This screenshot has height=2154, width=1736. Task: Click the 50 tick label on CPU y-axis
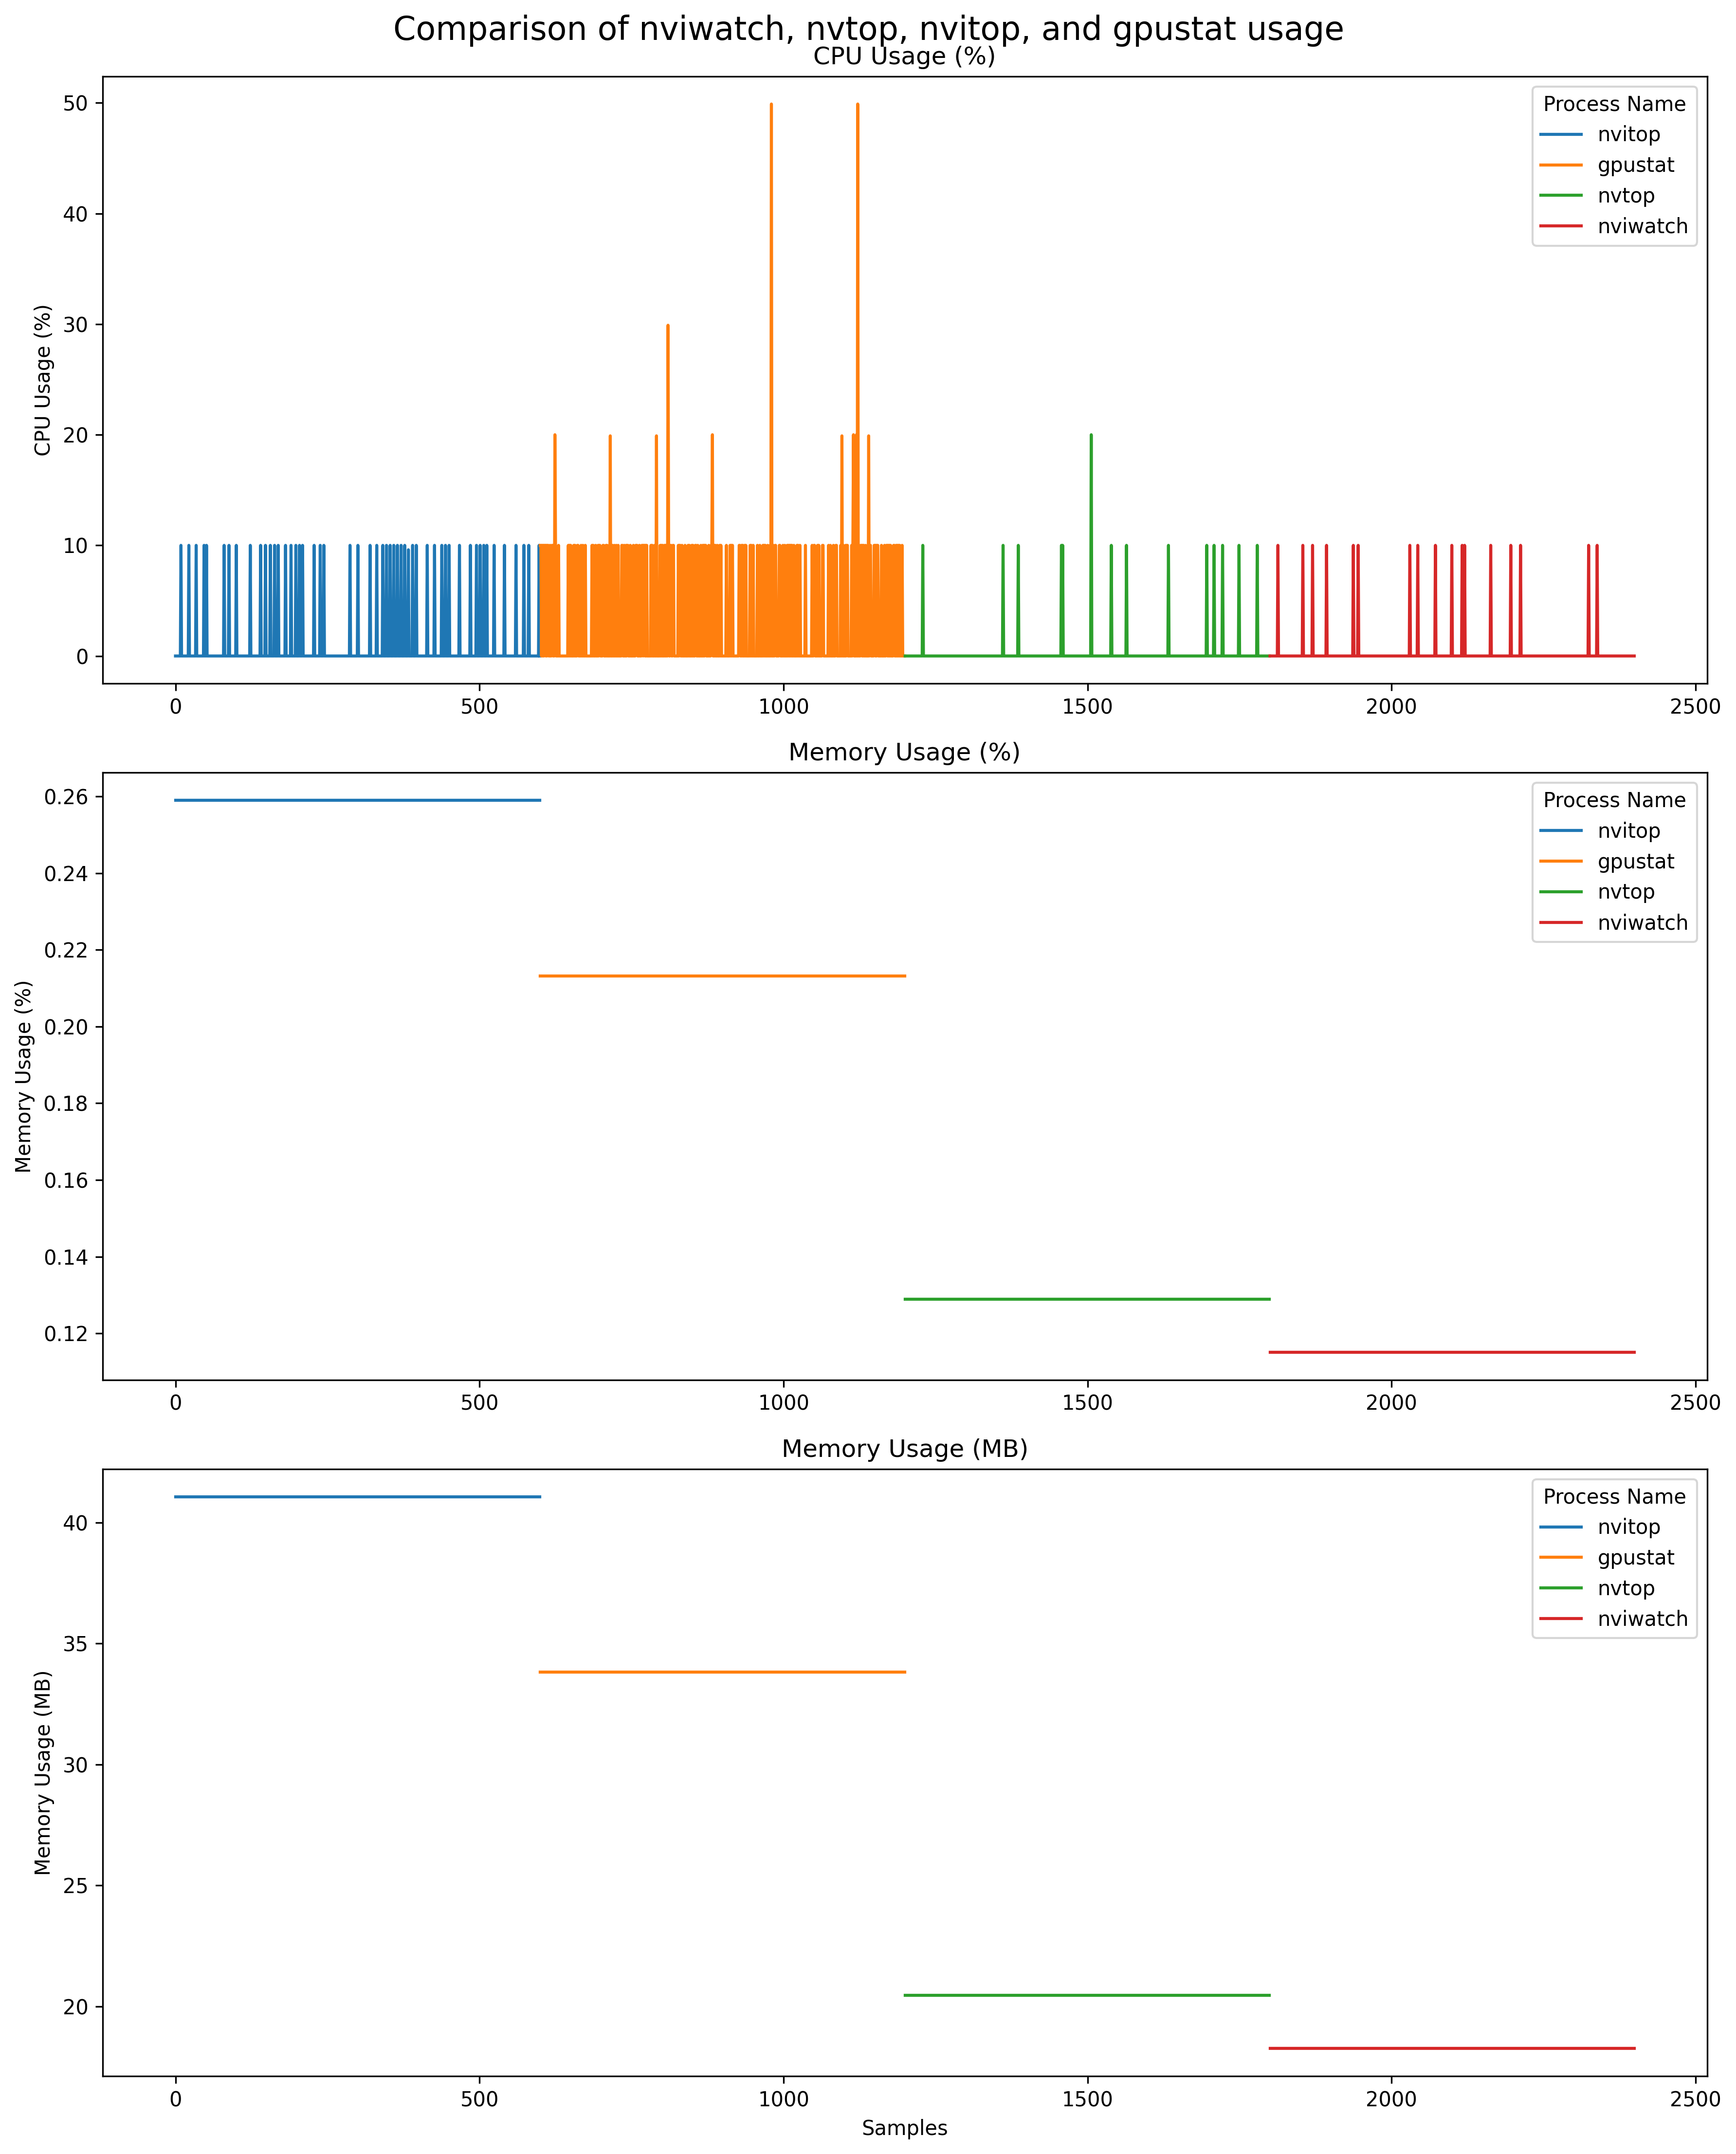tap(76, 103)
